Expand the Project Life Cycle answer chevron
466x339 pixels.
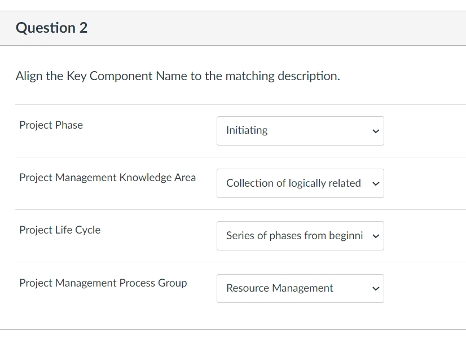tap(375, 236)
